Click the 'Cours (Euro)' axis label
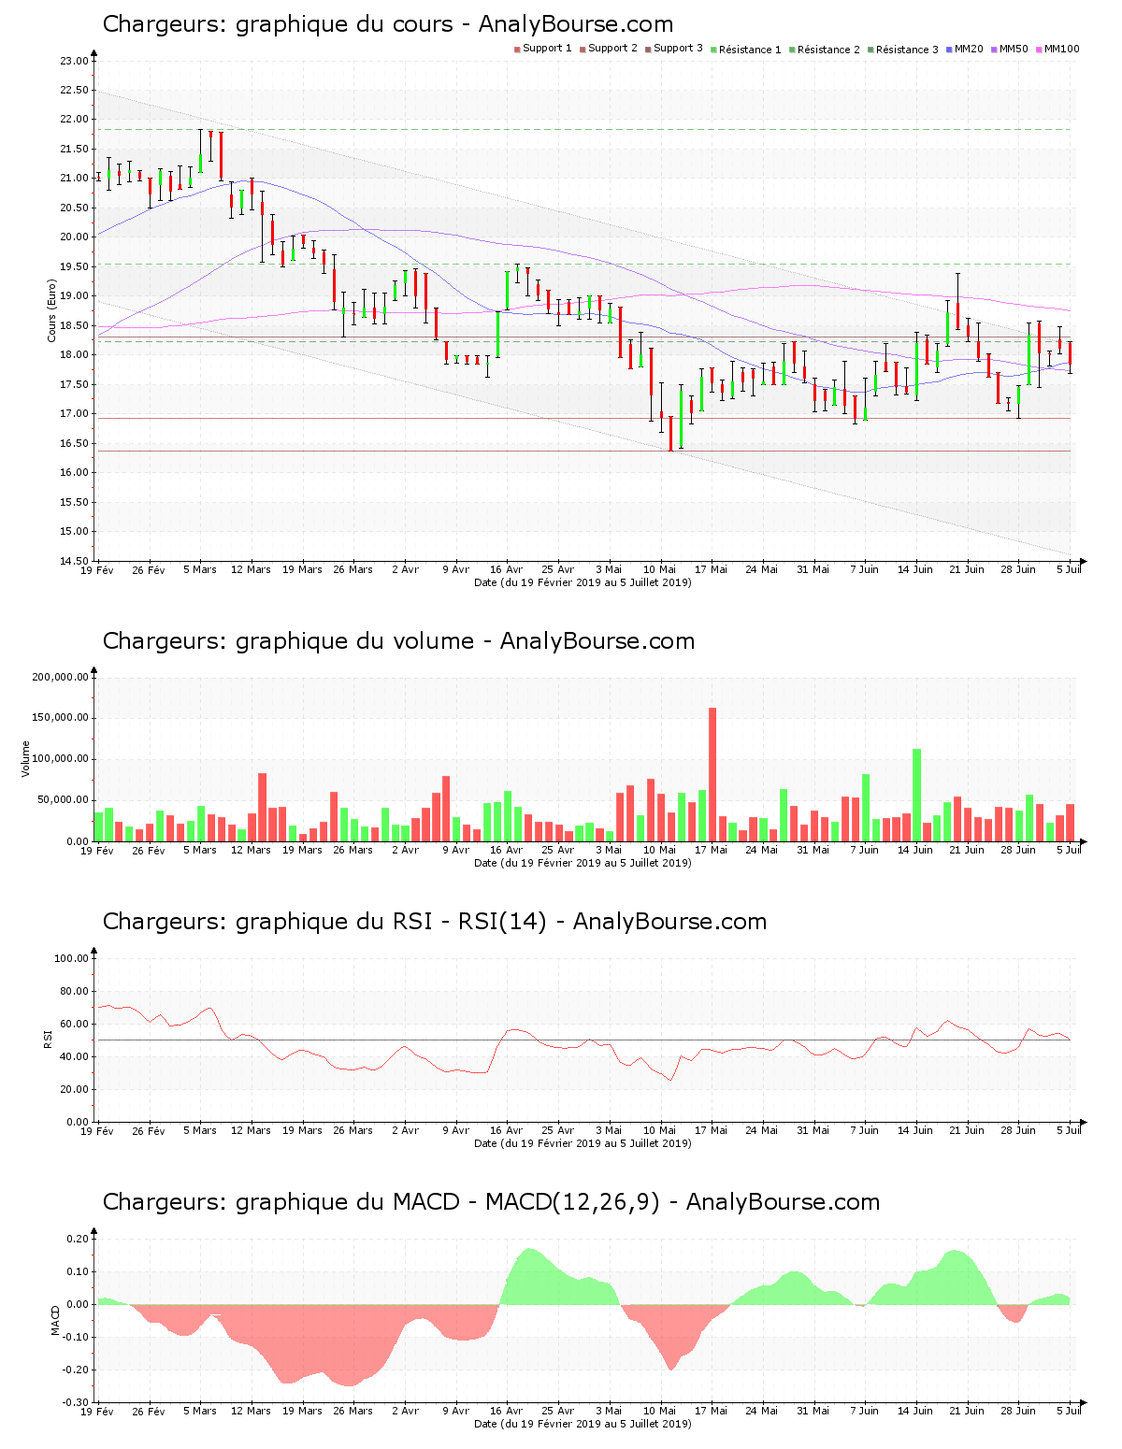The width and height of the screenshot is (1122, 1449). (52, 311)
